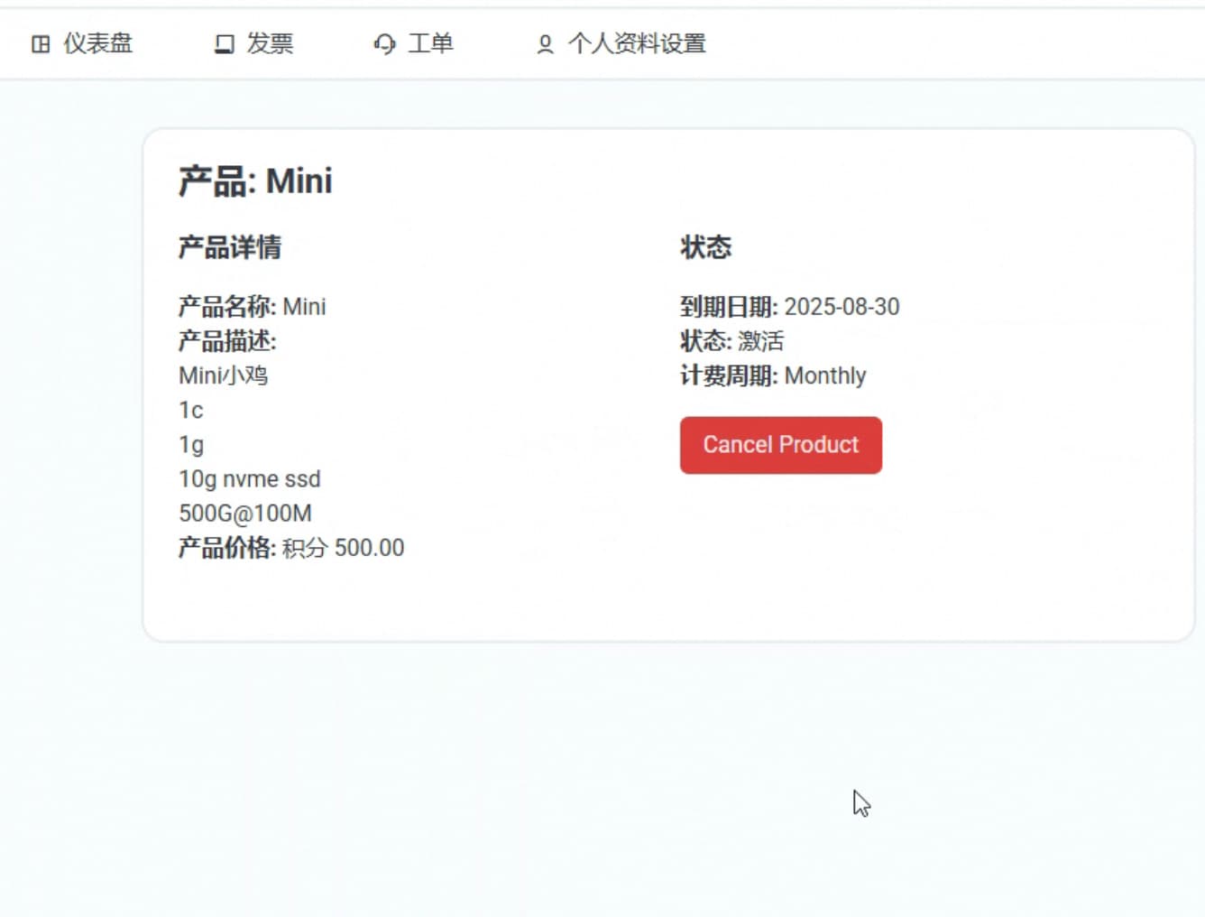This screenshot has width=1205, height=917.
Task: Click the 产品描述: label
Action: coord(227,341)
